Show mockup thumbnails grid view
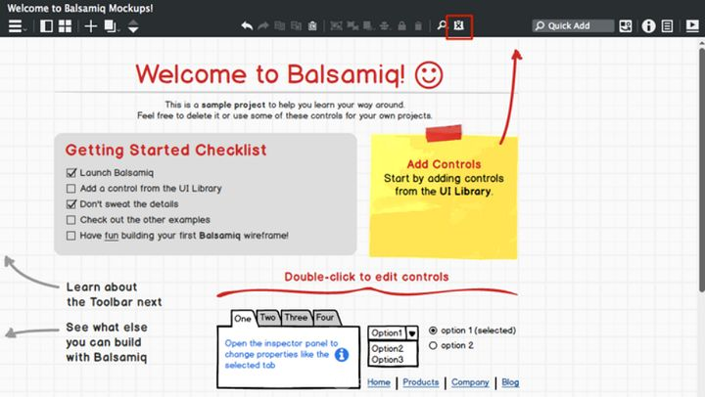705x397 pixels. point(66,26)
